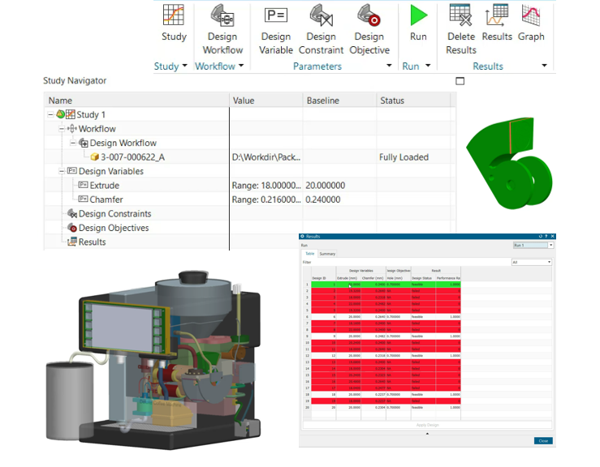
Task: Open the Graph tool in the ribbon
Action: (531, 17)
